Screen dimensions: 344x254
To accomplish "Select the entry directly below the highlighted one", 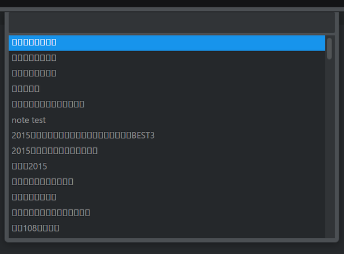I will pyautogui.click(x=167, y=58).
